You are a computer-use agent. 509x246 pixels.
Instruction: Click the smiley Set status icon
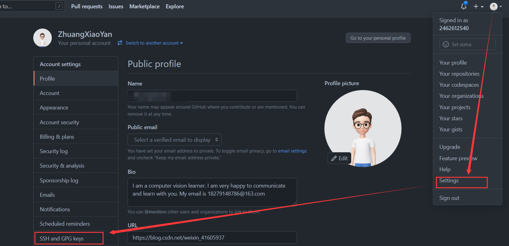click(446, 44)
